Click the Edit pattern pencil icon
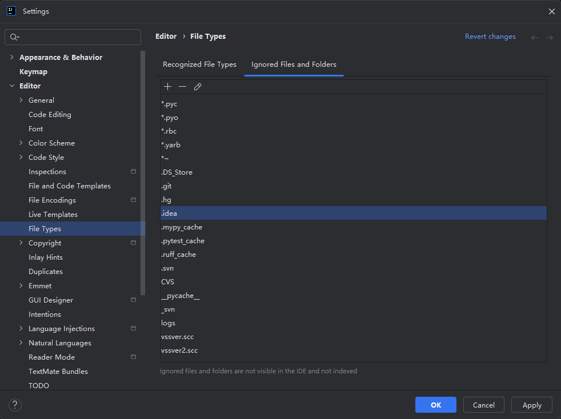The height and width of the screenshot is (419, 561). click(x=198, y=87)
